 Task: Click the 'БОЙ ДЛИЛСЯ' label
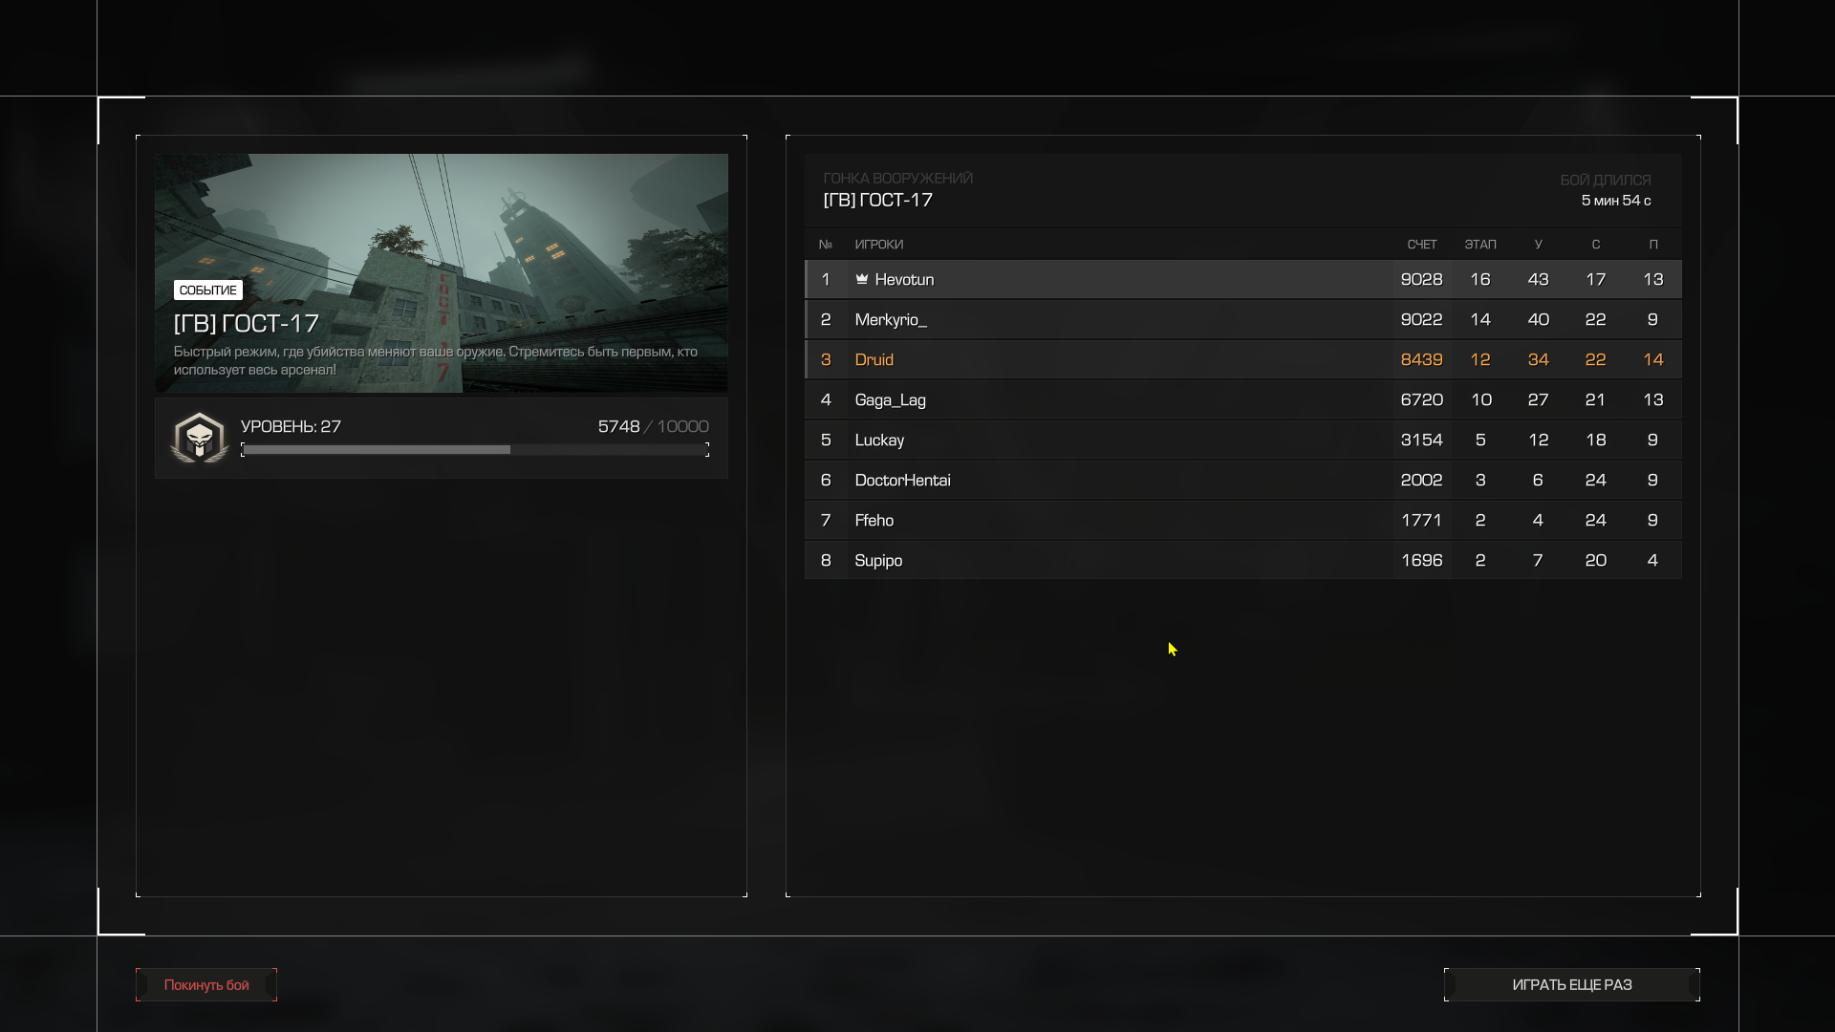pyautogui.click(x=1606, y=180)
